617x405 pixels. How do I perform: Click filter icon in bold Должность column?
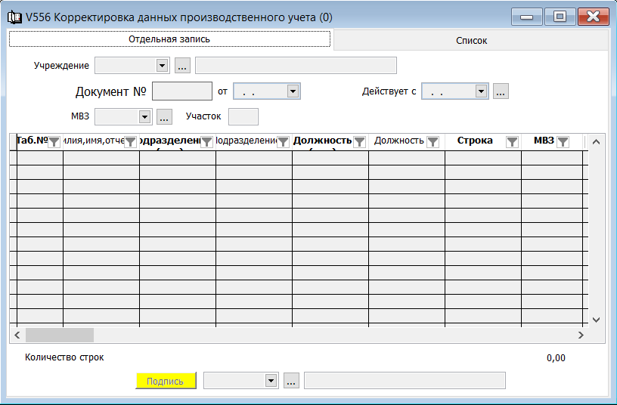359,141
